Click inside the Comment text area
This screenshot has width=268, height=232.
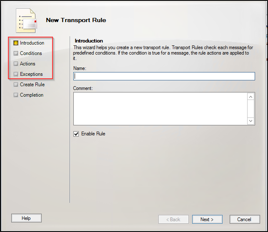click(x=160, y=108)
